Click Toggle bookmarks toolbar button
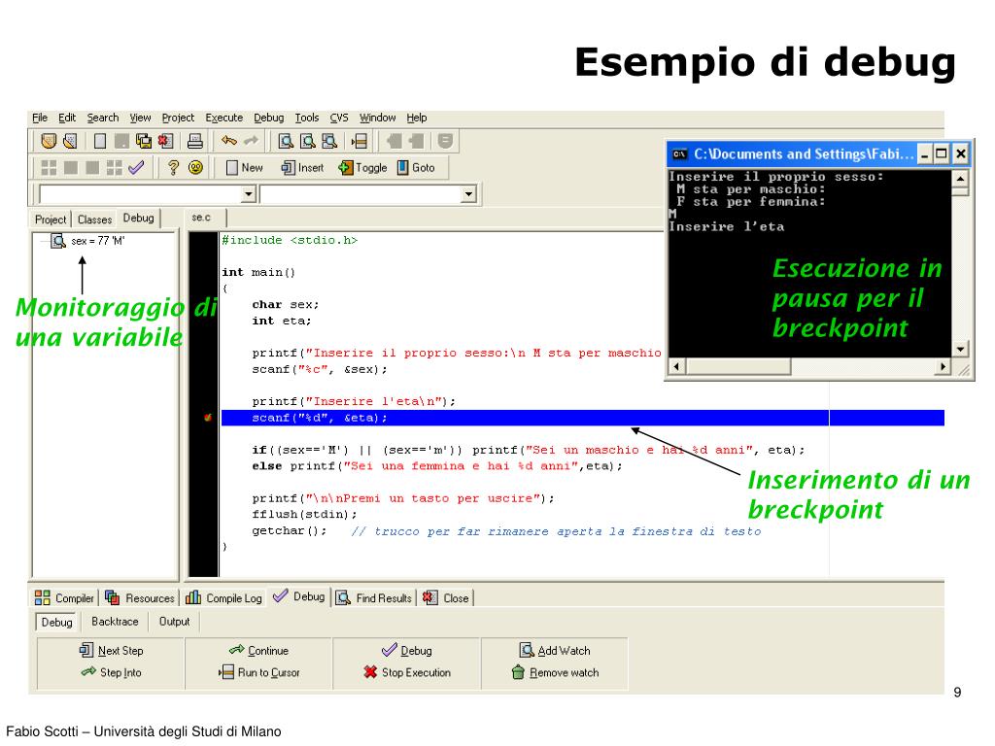Viewport: 995px width, 746px height. tap(363, 167)
